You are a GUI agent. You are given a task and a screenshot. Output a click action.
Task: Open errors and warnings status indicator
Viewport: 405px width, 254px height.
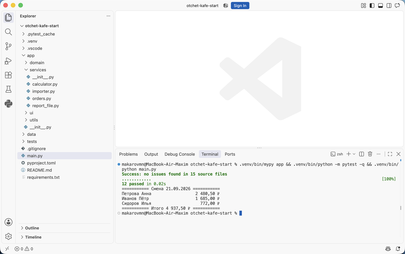tap(24, 249)
